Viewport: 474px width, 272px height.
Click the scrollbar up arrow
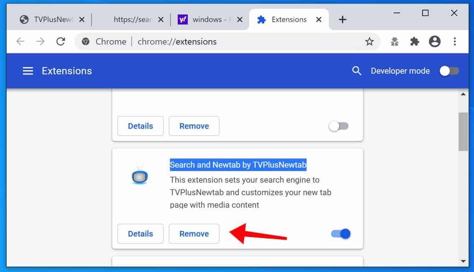point(463,94)
